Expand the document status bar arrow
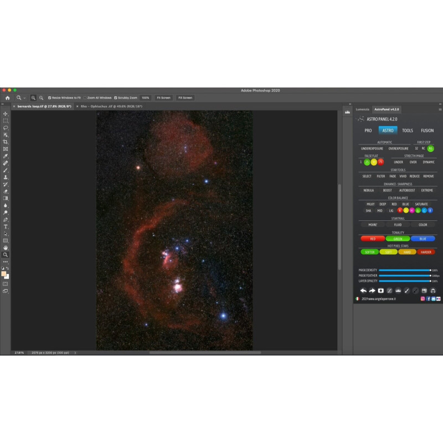The height and width of the screenshot is (443, 443). coord(75,352)
